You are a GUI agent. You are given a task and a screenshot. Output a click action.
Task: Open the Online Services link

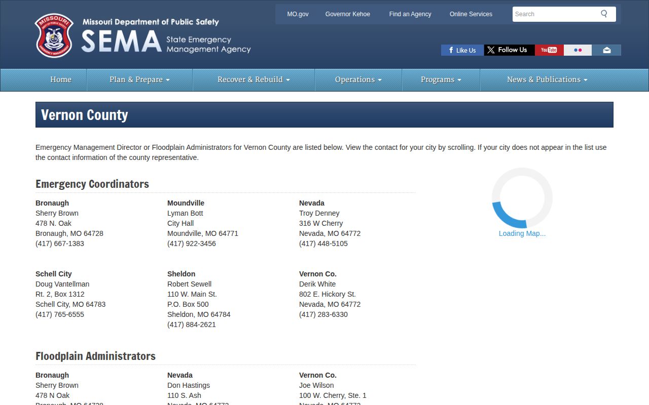pos(471,14)
